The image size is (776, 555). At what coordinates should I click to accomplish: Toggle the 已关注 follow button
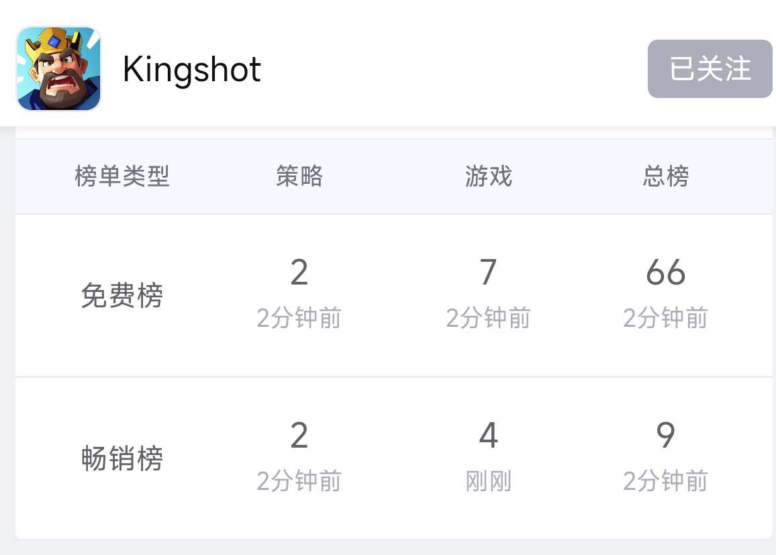710,68
